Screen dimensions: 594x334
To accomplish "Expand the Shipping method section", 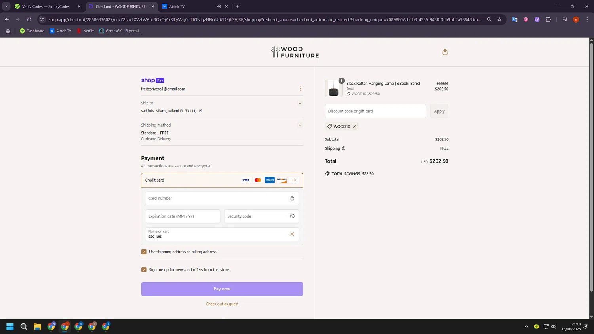I will tap(300, 125).
